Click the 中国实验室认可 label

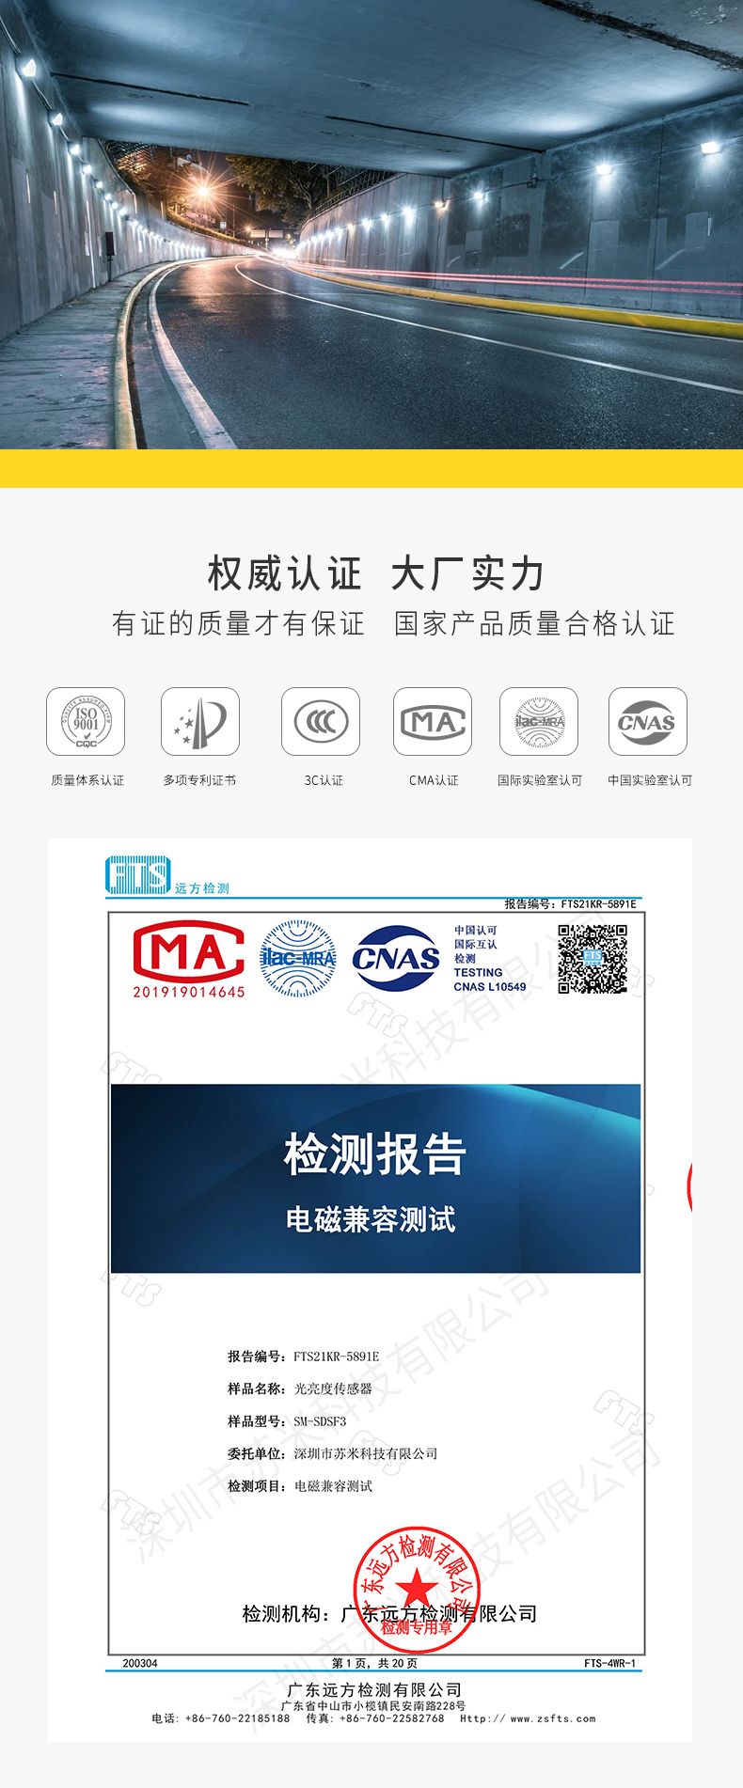pos(649,780)
